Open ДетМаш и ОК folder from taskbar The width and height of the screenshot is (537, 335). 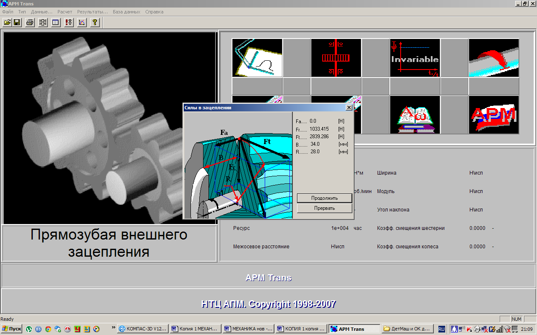[x=407, y=329]
